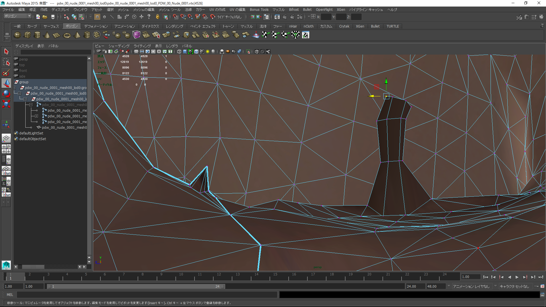Click the Open scene folder icon
Image resolution: width=546 pixels, height=307 pixels.
[x=45, y=17]
